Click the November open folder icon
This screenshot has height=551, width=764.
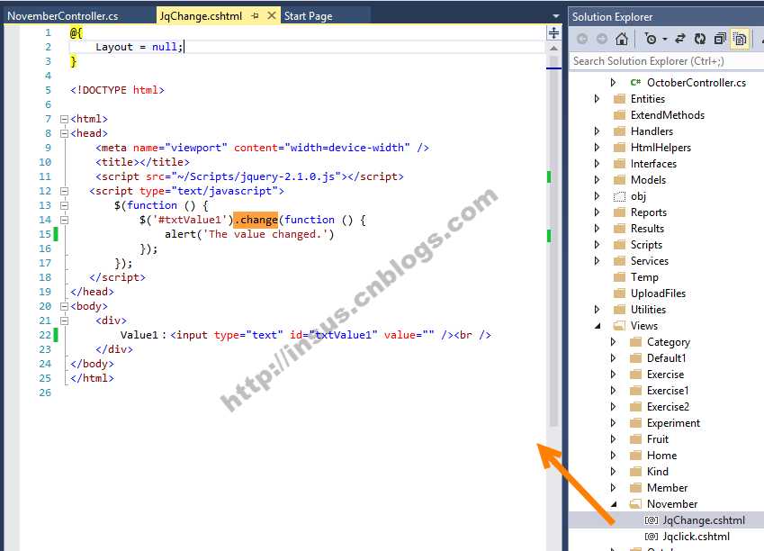pos(635,503)
